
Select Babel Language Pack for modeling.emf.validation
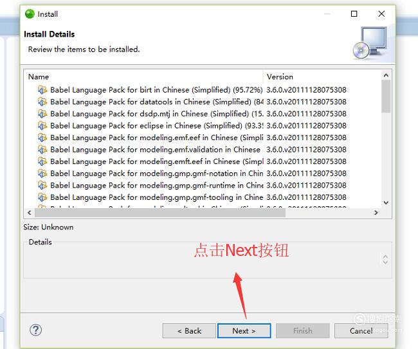tap(155, 150)
